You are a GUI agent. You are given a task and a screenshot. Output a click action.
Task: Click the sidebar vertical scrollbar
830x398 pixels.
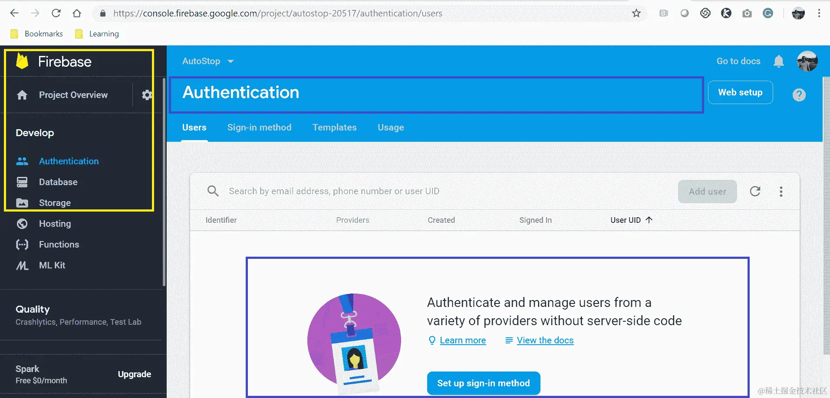[x=164, y=182]
